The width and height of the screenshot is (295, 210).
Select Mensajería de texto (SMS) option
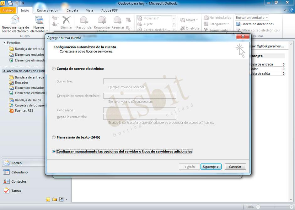click(x=54, y=137)
